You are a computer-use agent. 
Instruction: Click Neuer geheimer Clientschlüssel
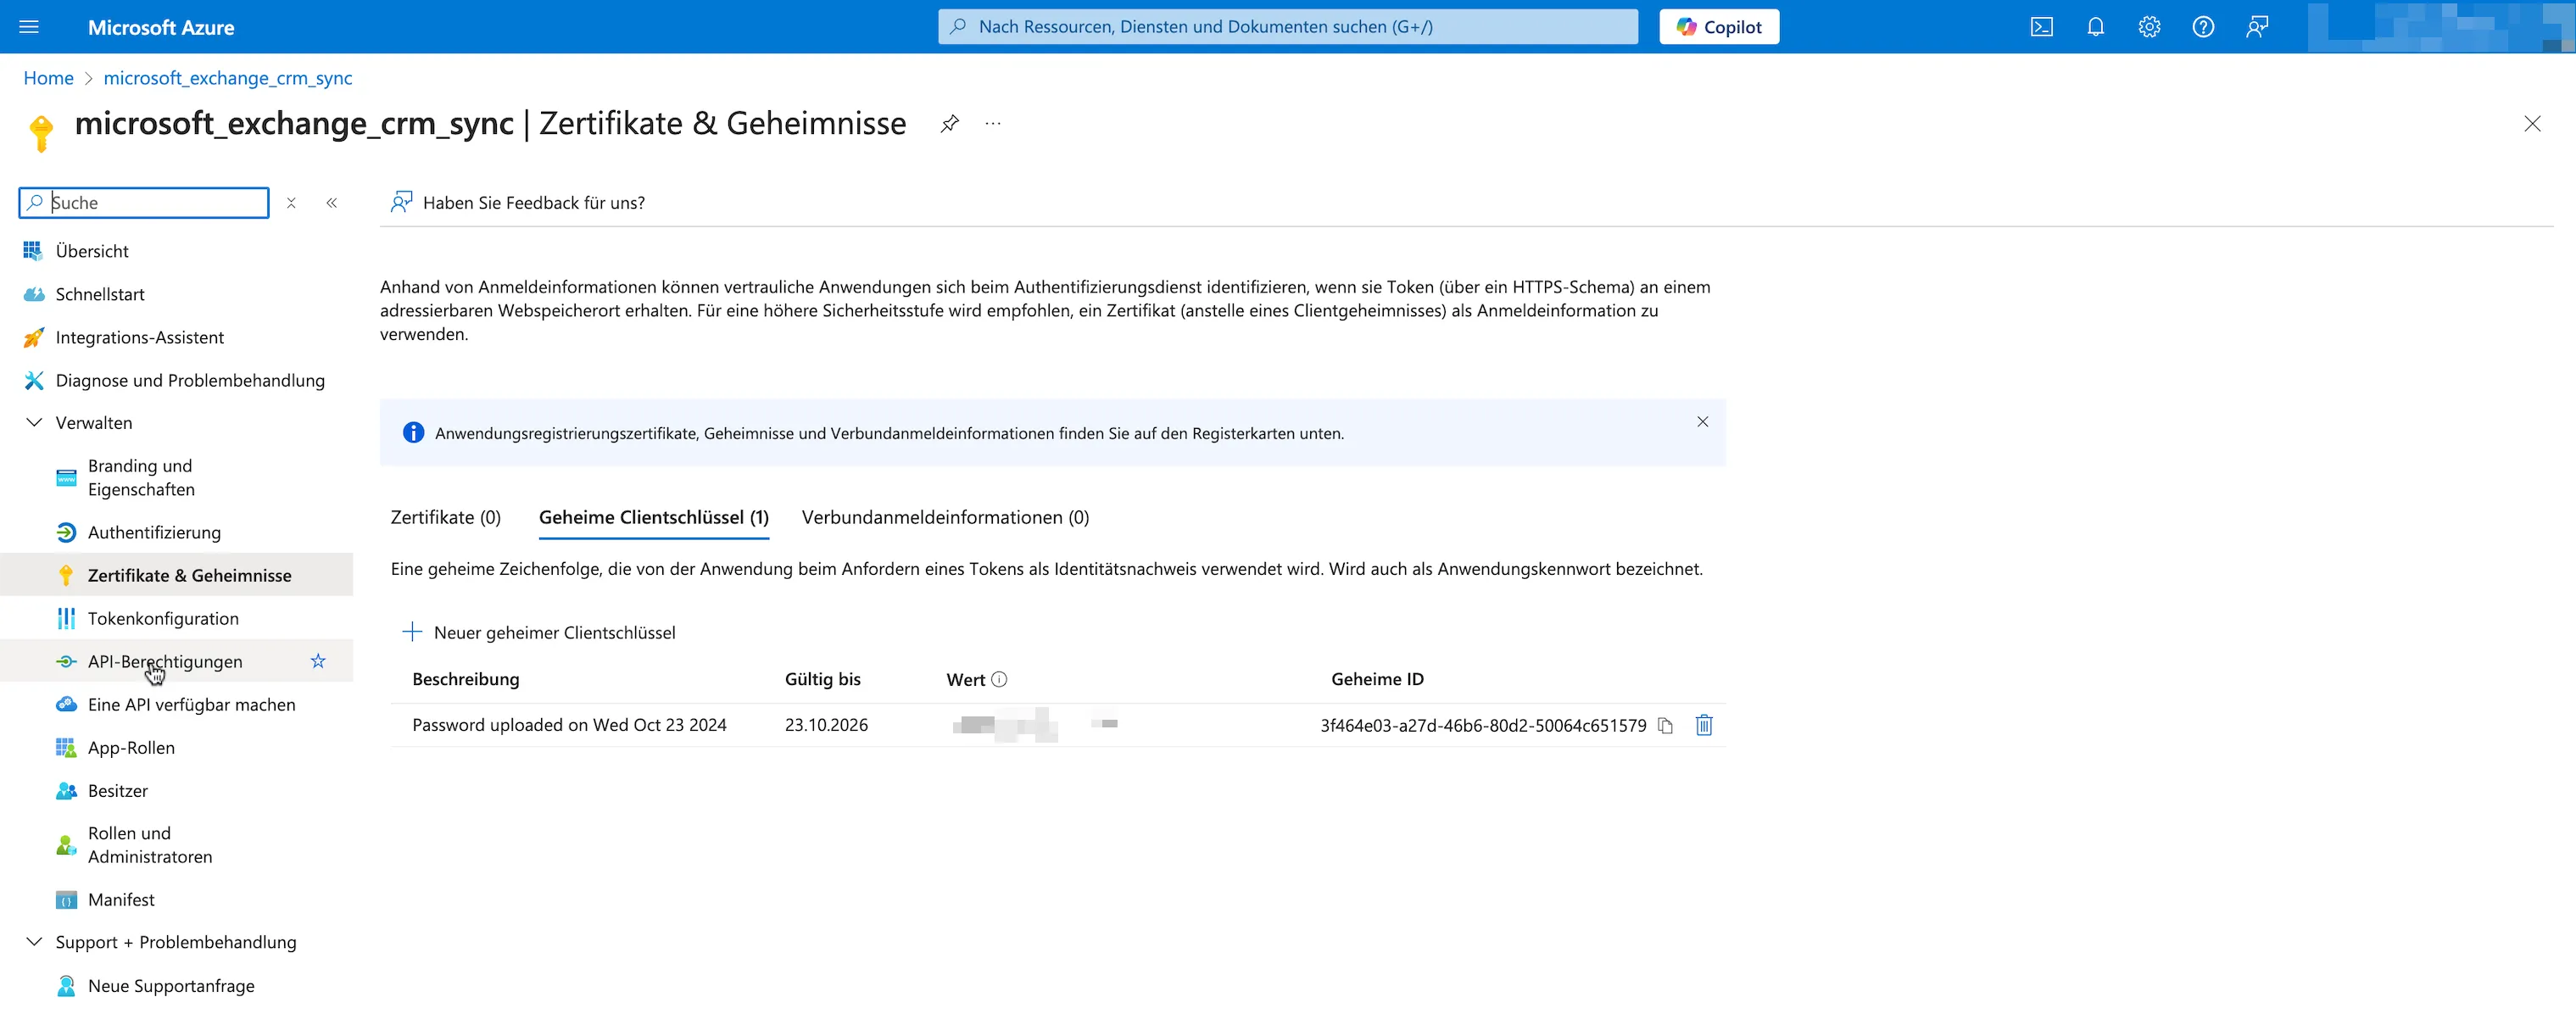tap(538, 633)
